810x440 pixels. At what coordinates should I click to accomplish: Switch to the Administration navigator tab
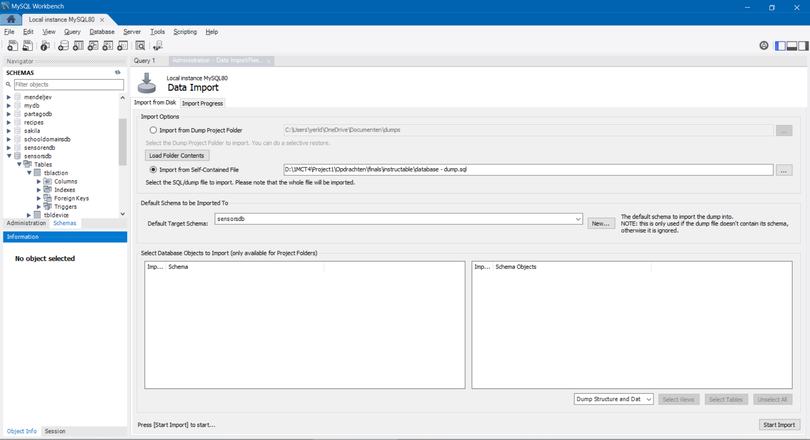point(26,223)
